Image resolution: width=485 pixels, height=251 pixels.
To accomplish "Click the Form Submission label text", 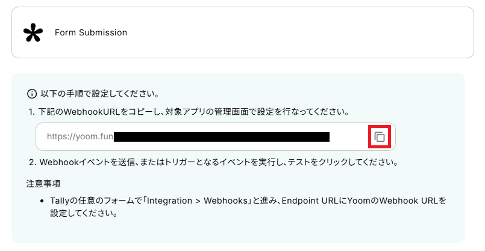I will (90, 32).
